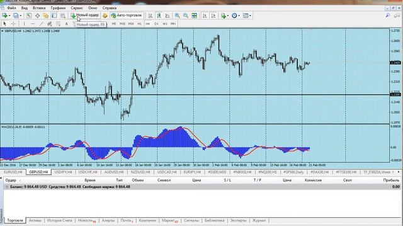This screenshot has height=226, width=403.
Task: Switch timeframe to M30
Action: click(x=131, y=24)
